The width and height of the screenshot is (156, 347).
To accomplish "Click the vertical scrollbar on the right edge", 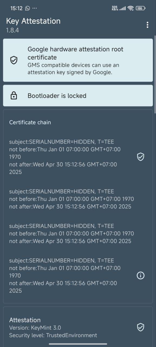I will pos(155,75).
